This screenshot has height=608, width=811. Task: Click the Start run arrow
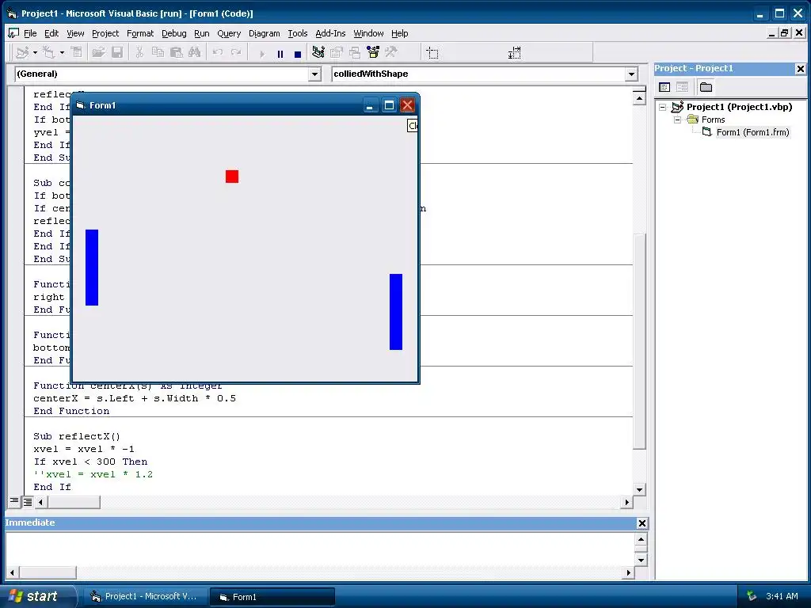[x=262, y=53]
